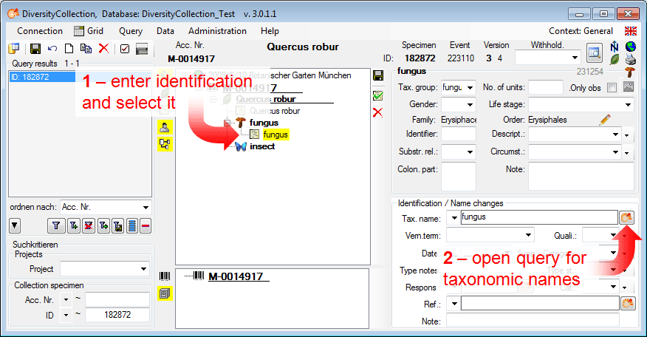Screen dimensions: 647x337
Task: Open the taxonomic names query button
Action: pos(627,217)
